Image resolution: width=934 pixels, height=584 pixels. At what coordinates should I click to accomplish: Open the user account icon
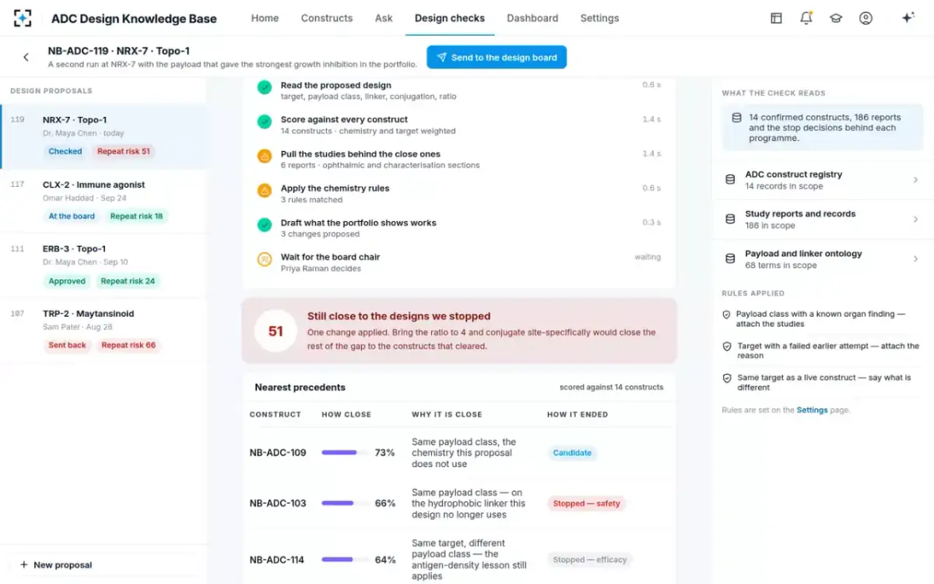(866, 18)
